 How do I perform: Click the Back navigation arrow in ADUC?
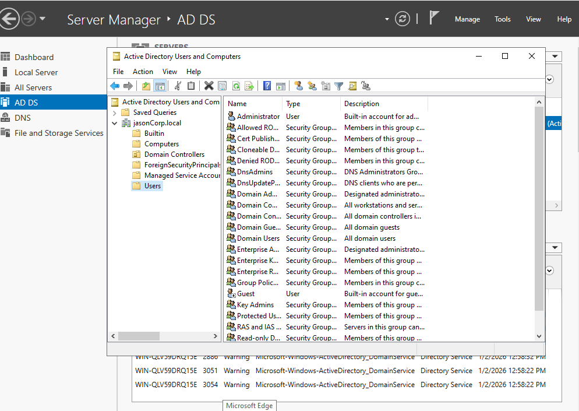coord(114,86)
